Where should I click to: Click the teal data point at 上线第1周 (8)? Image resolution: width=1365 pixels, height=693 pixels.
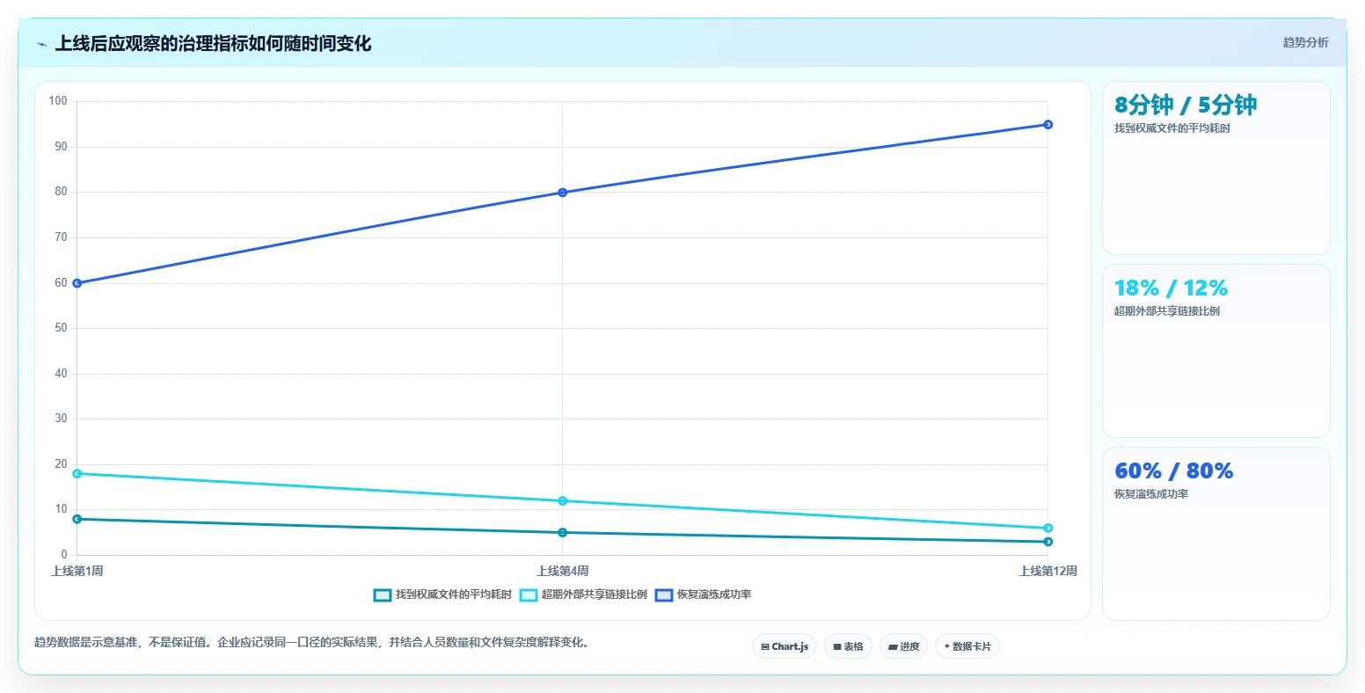click(77, 519)
